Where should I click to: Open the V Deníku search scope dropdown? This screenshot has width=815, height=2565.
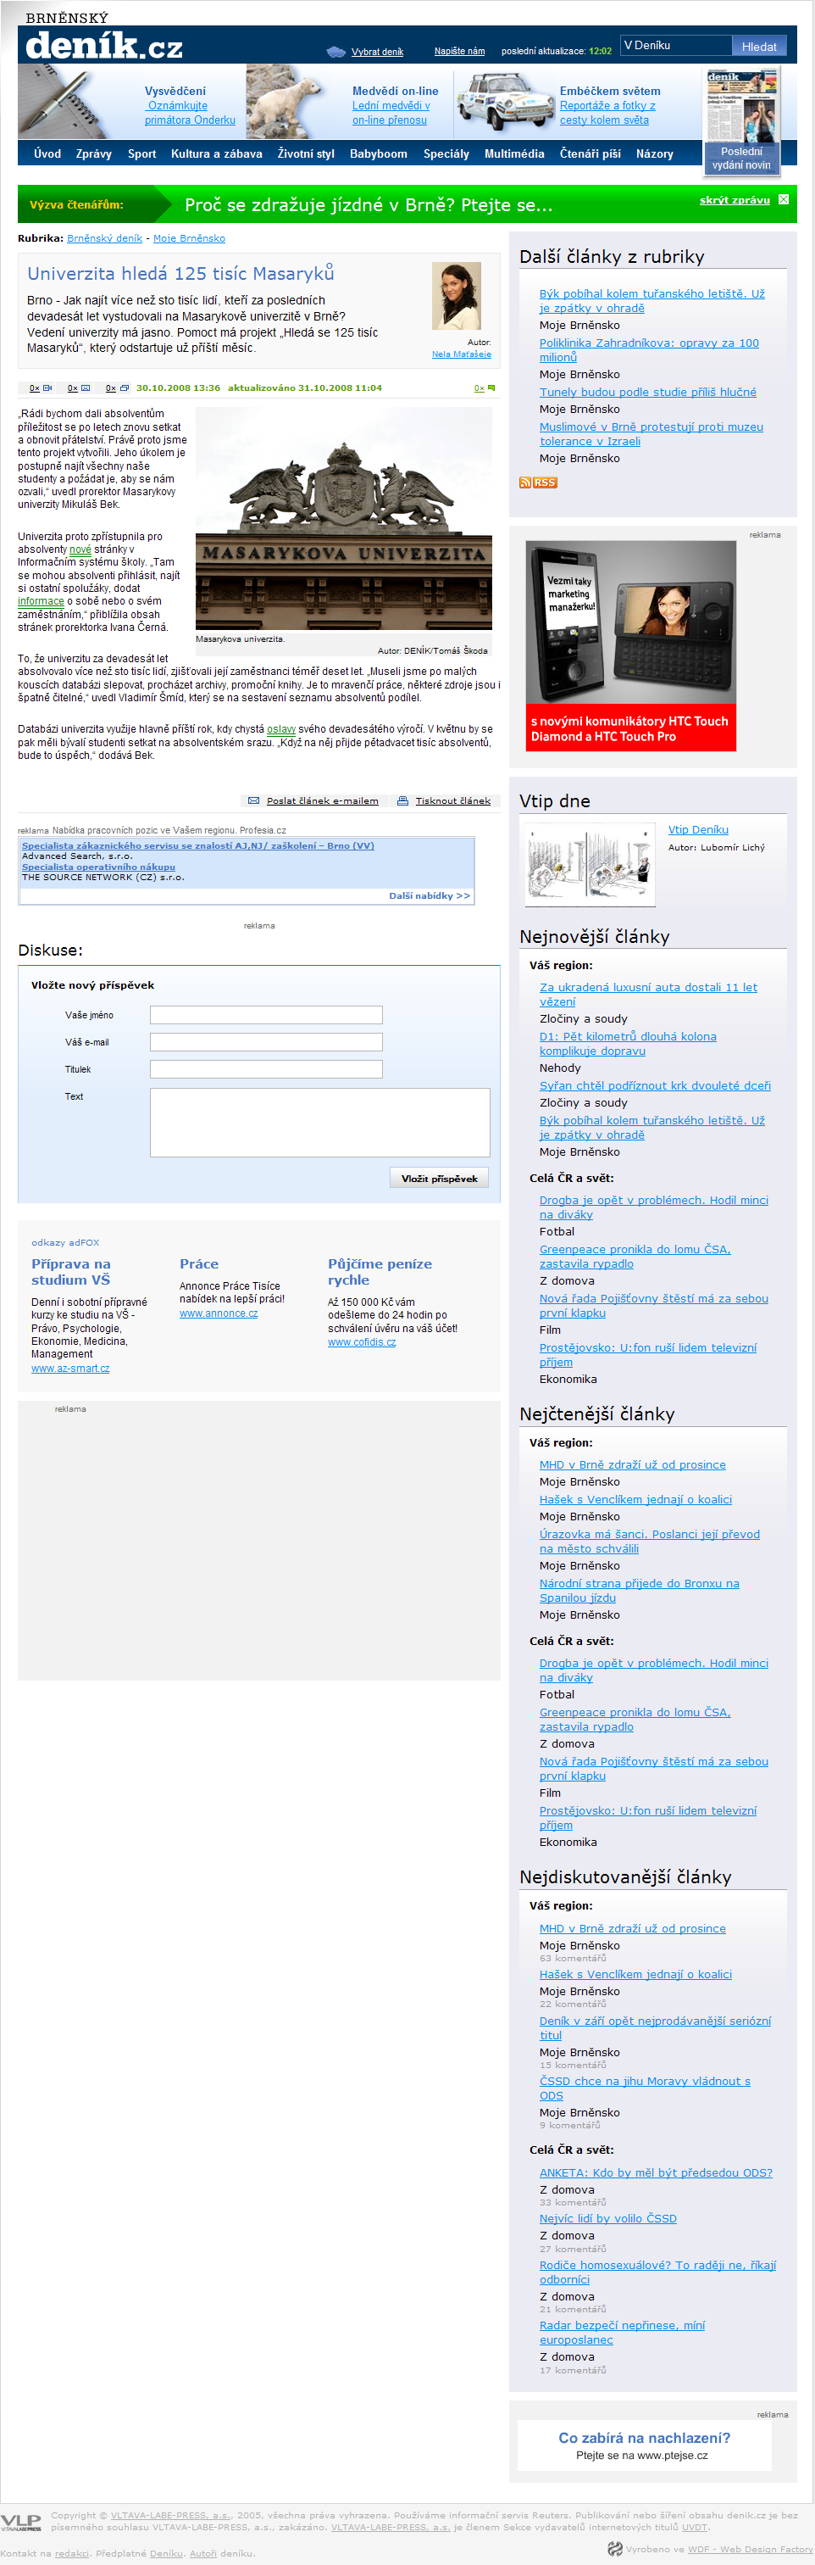coord(676,45)
